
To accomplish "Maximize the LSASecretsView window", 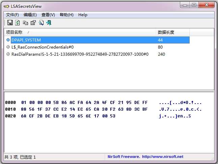I will click(194, 5).
